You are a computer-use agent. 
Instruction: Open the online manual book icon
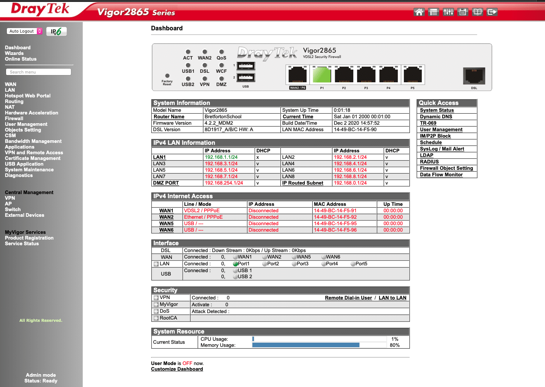click(x=477, y=12)
